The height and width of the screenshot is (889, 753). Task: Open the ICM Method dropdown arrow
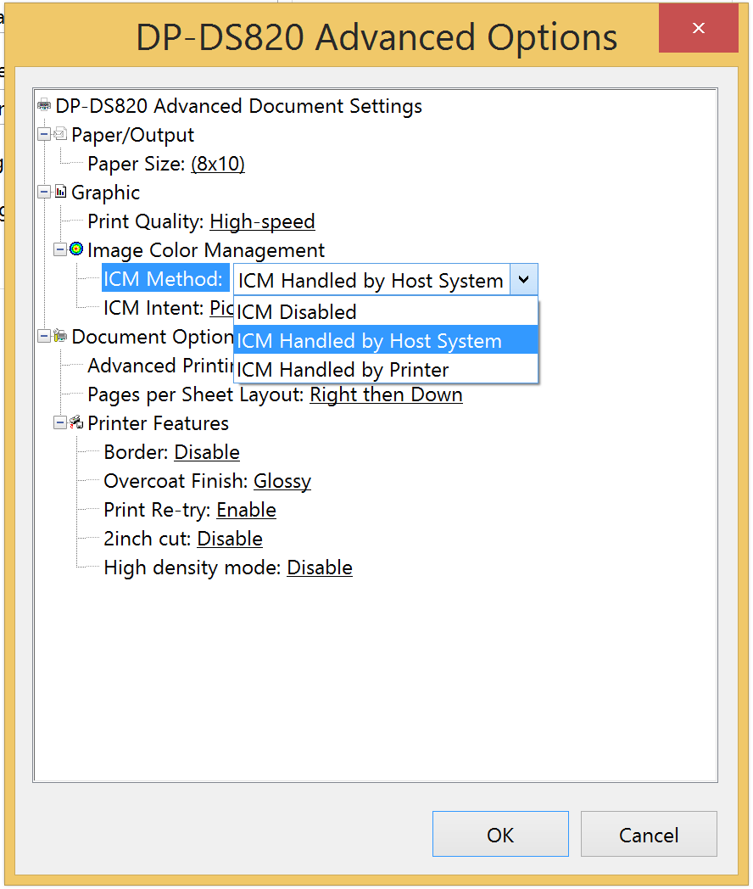tap(523, 280)
